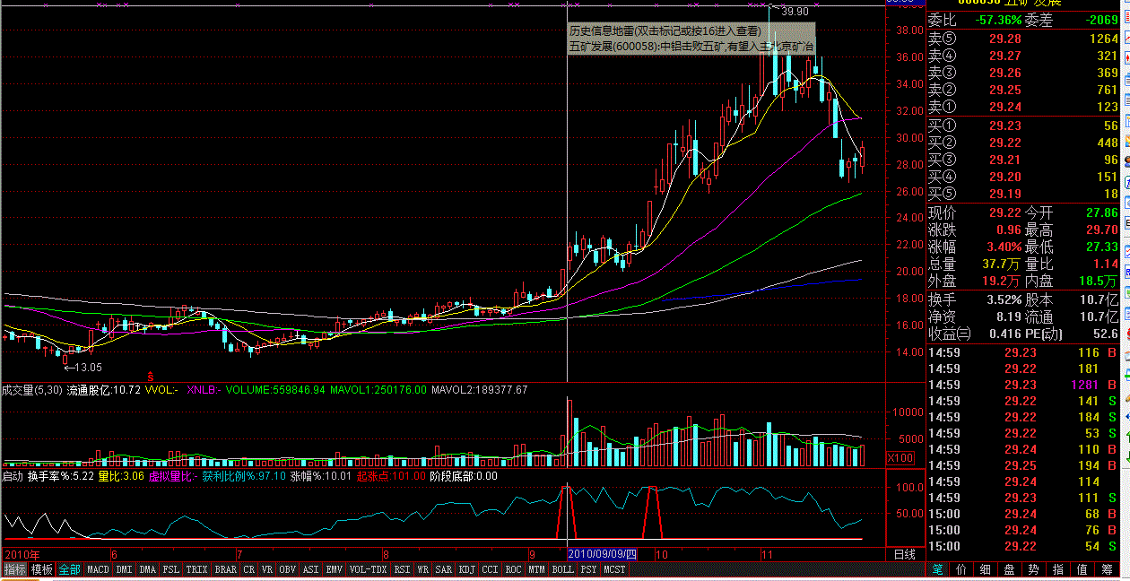Click the 日线 period button
The height and width of the screenshot is (581, 1130).
pyautogui.click(x=904, y=555)
